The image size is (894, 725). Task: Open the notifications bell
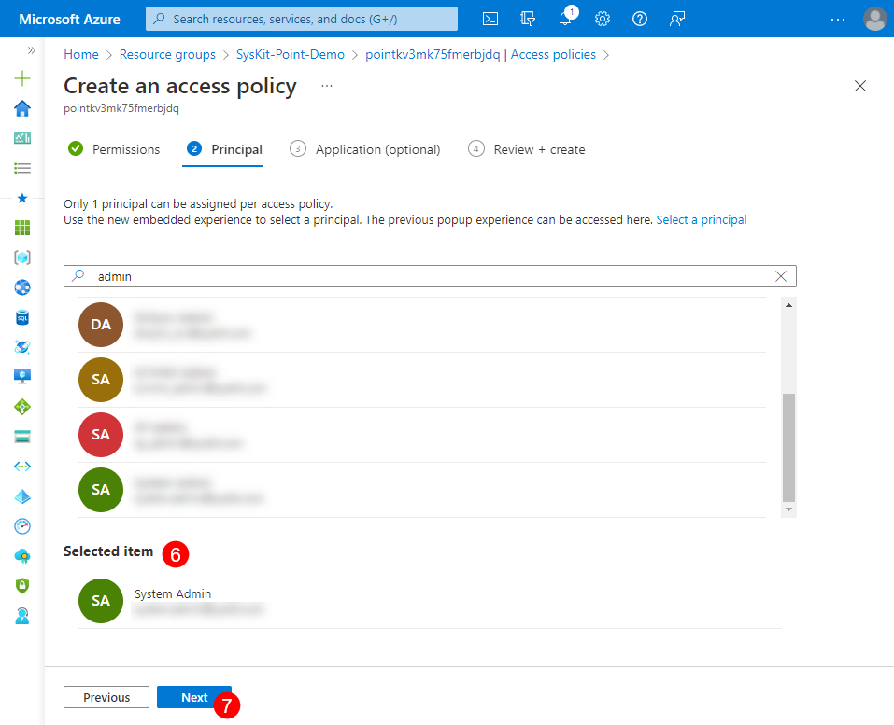tap(565, 18)
